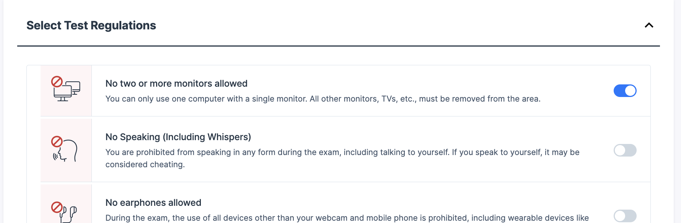681x223 pixels.
Task: Click red prohibition circle on speaking icon
Action: pos(57,141)
